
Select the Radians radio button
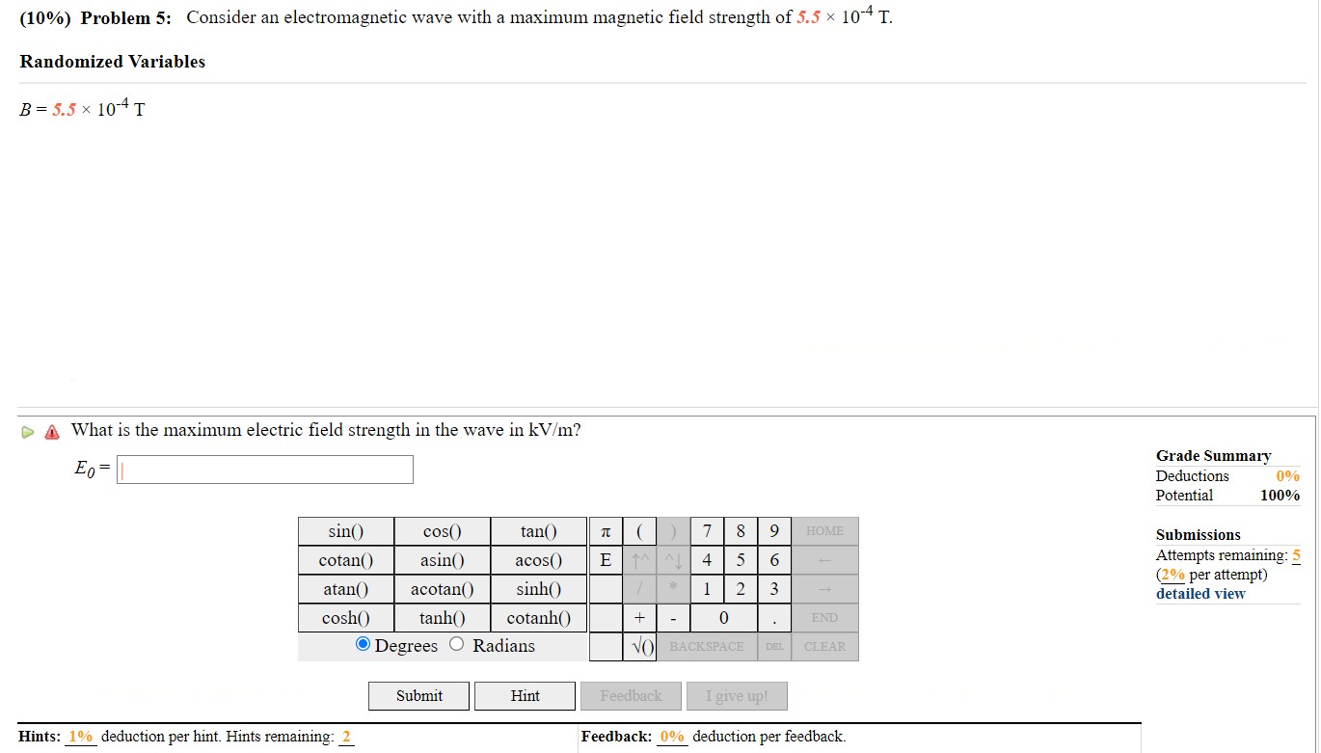(x=456, y=645)
